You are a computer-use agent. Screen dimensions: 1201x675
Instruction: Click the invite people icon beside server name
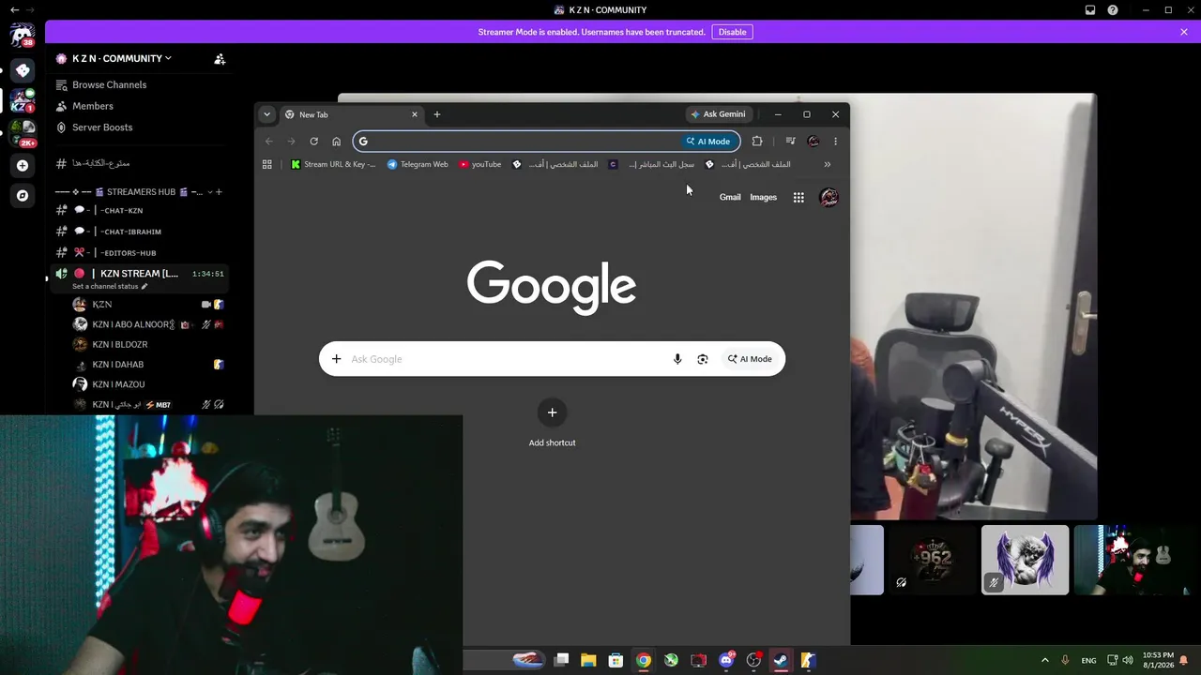pyautogui.click(x=220, y=59)
